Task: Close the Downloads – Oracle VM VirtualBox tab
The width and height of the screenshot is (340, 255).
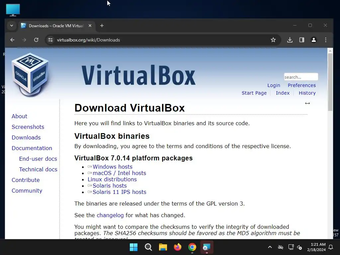Action: click(90, 26)
